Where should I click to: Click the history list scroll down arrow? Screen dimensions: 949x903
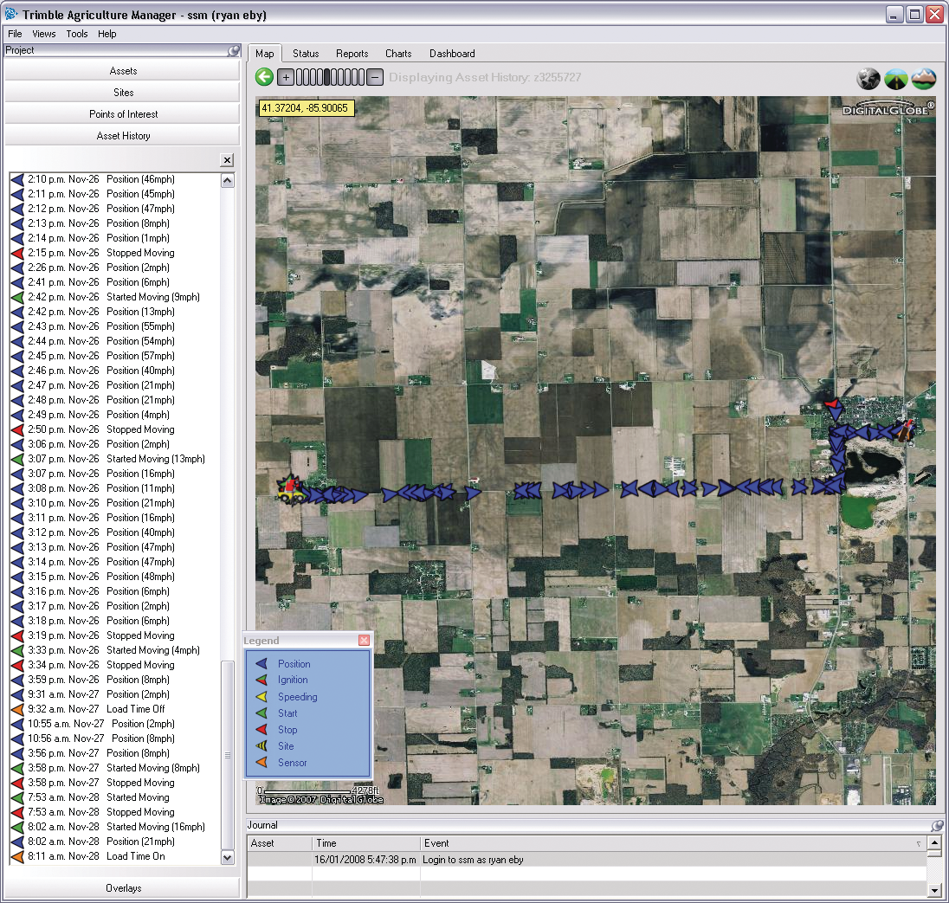[228, 857]
